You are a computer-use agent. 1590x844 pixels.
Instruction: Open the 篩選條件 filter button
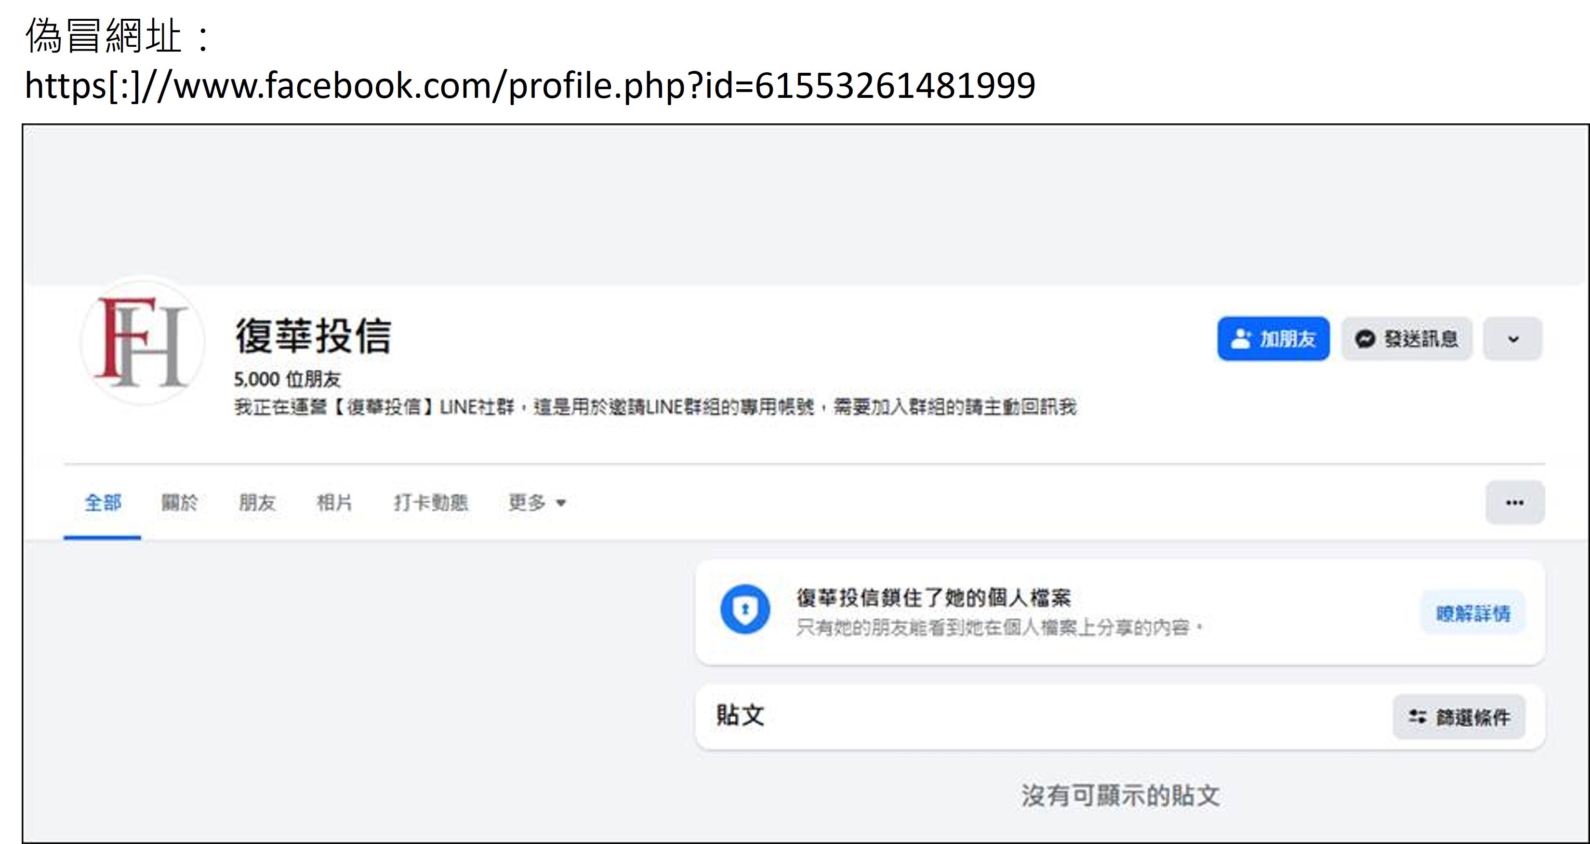click(x=1459, y=717)
